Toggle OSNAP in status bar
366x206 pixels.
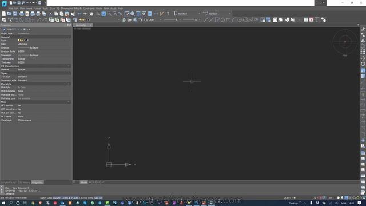tap(57, 198)
